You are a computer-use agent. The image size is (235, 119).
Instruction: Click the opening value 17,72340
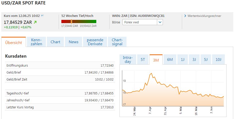(x=107, y=65)
